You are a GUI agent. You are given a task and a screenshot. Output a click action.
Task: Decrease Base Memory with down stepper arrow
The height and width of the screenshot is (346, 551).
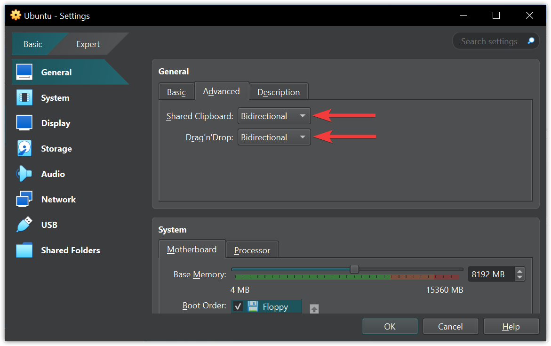pos(520,277)
